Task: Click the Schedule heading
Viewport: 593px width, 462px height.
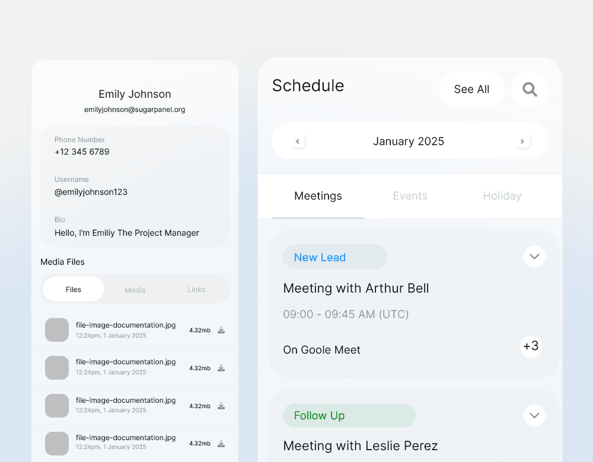Action: [308, 86]
